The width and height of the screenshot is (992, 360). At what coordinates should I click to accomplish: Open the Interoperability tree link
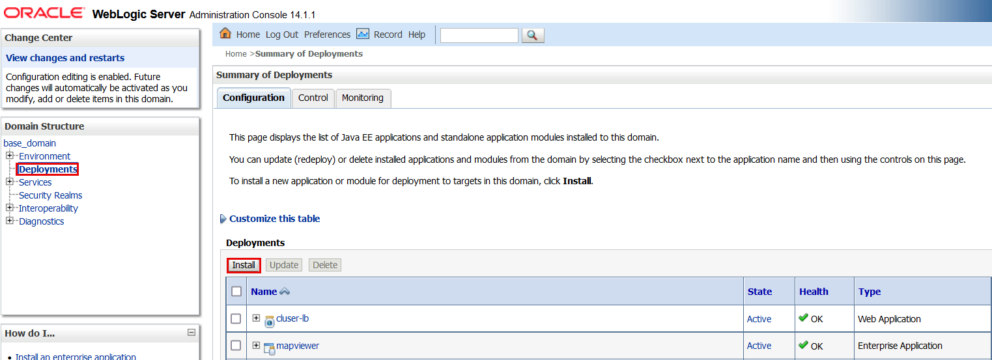(48, 208)
